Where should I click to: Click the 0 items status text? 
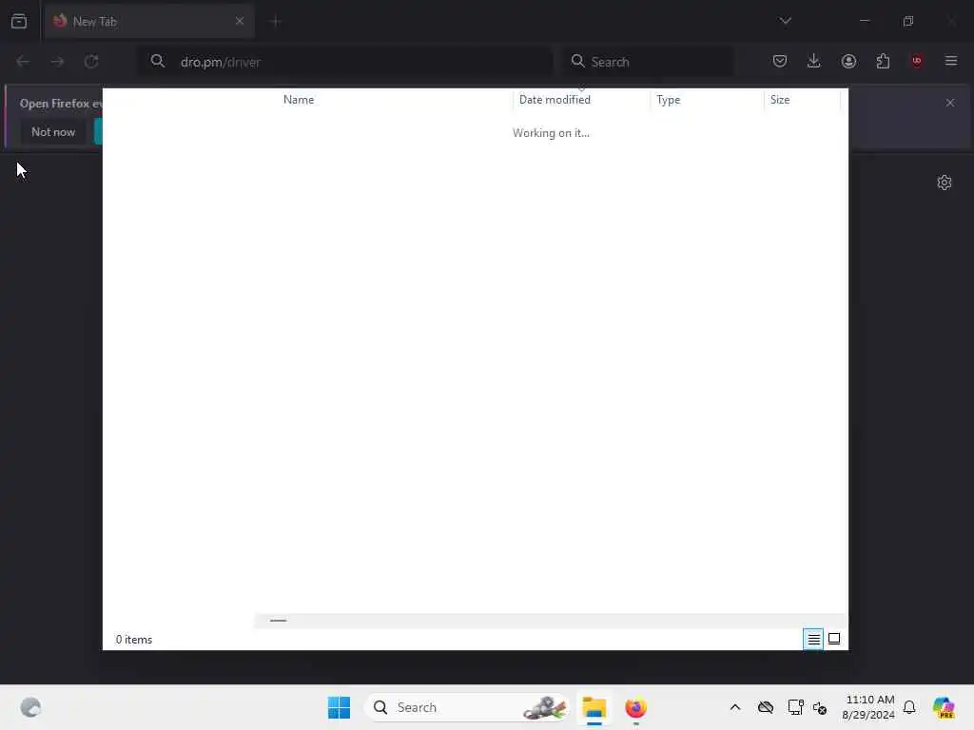133,640
